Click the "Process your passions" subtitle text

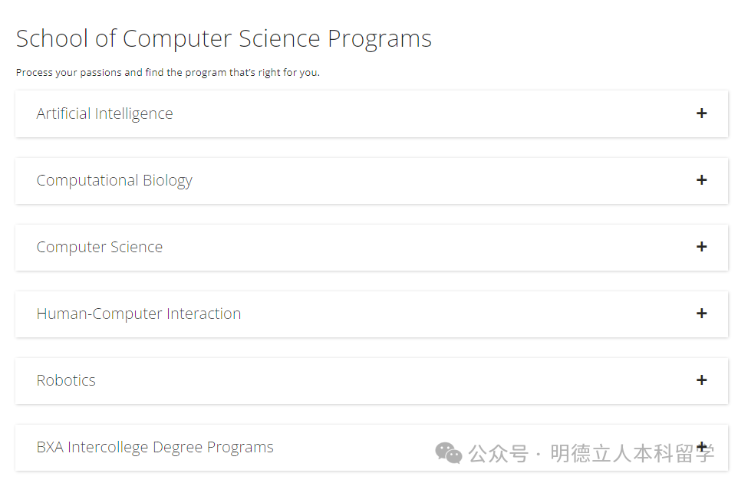point(167,73)
